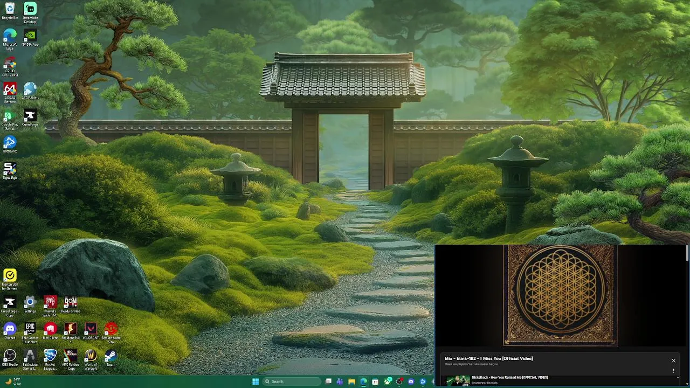This screenshot has width=690, height=388.
Task: Click the Mix - blink-182 playlist title
Action: click(x=488, y=358)
